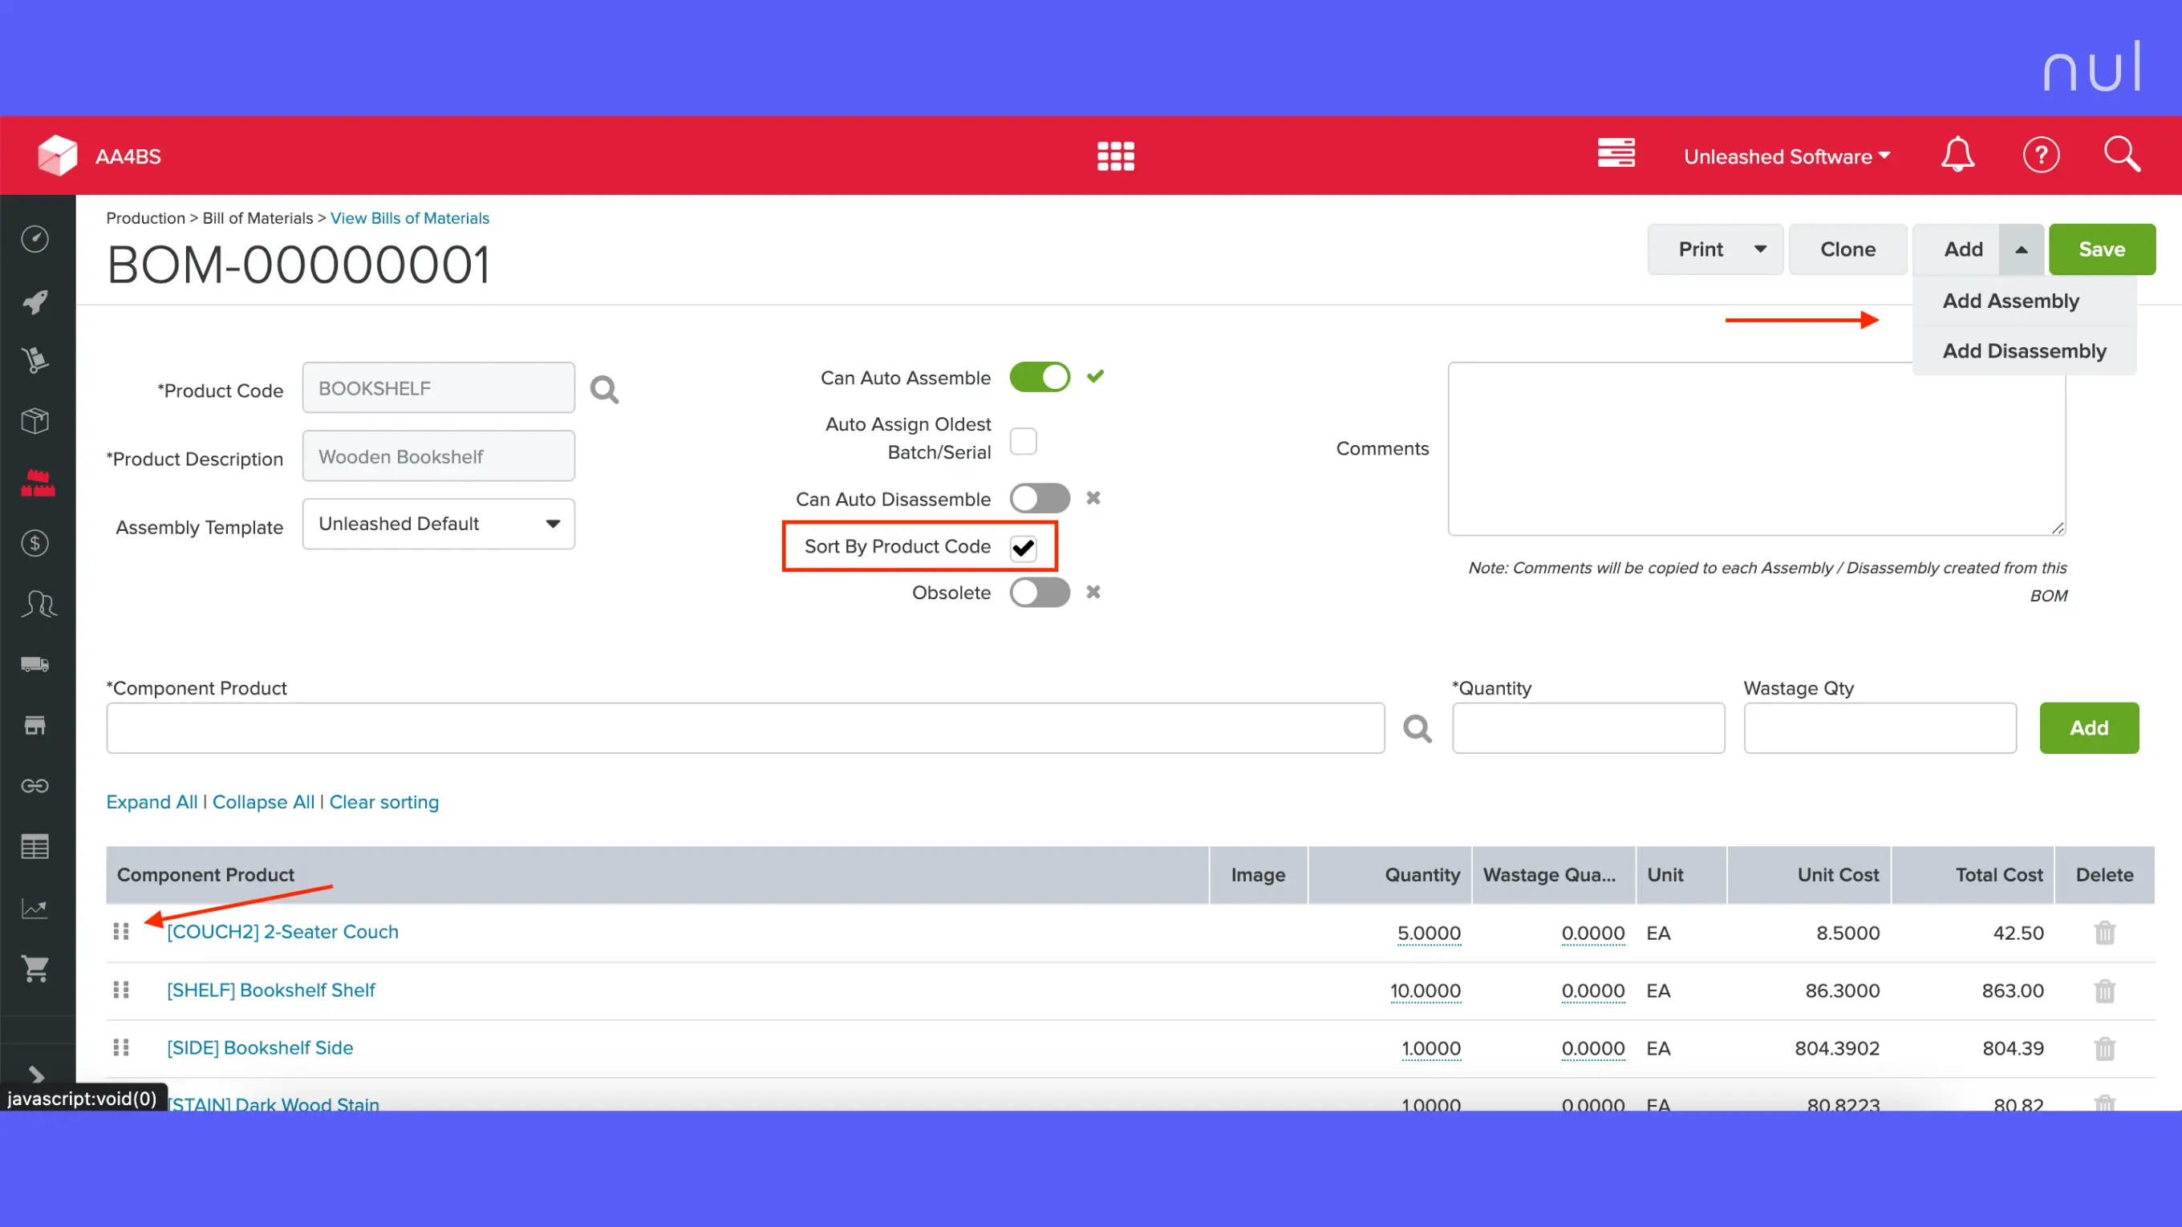Open the [COUCH2] 2-Seater Couch link
This screenshot has width=2182, height=1227.
[283, 931]
